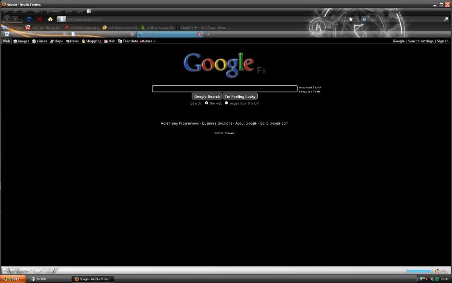452x283 pixels.
Task: Open the colored grid icon after Help menu
Action: [89, 11]
